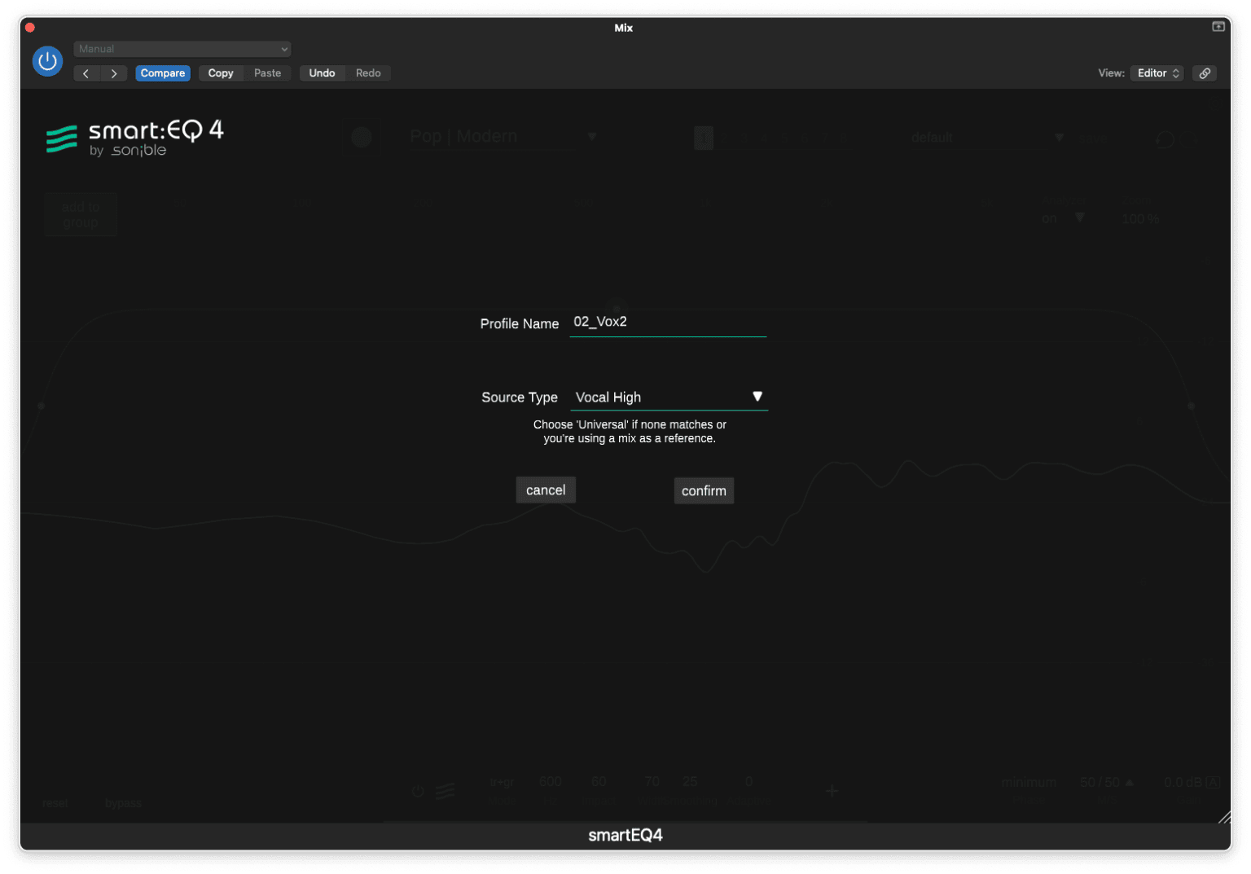Screen dimensions: 1251x874
Task: Click the green smart filter icon in bottom bar
Action: (x=444, y=791)
